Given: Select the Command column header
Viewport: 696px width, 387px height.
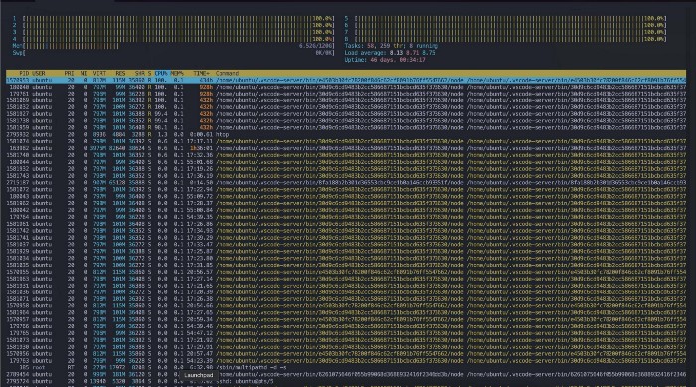Looking at the screenshot, I should coord(227,73).
